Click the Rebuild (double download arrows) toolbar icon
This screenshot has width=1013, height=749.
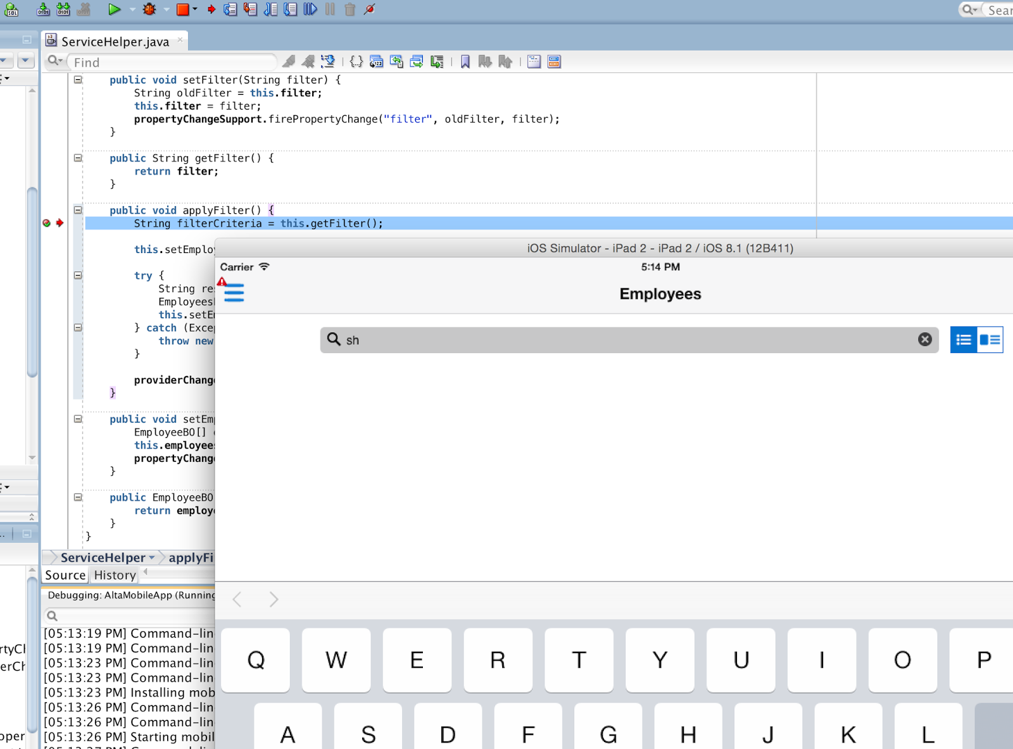[x=63, y=9]
